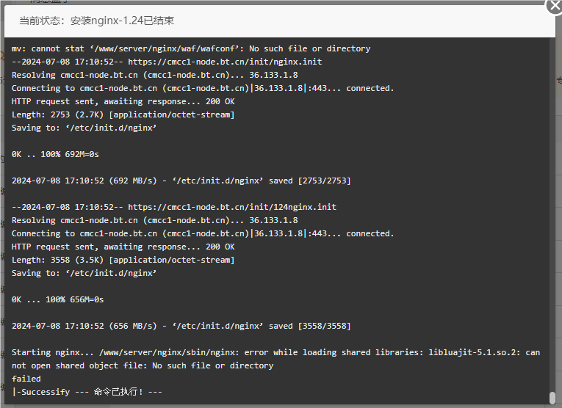The image size is (562, 408).
Task: Click the 124nginx.init download URL
Action: (232, 207)
